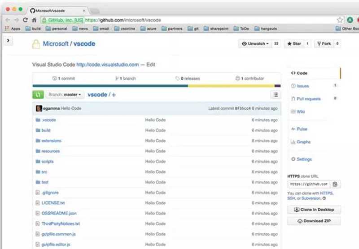
Task: Open the Graphs tab
Action: coord(301,142)
